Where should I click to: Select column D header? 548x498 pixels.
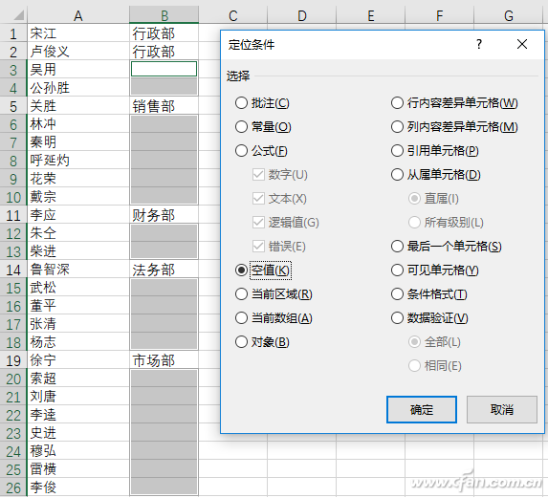pos(302,15)
